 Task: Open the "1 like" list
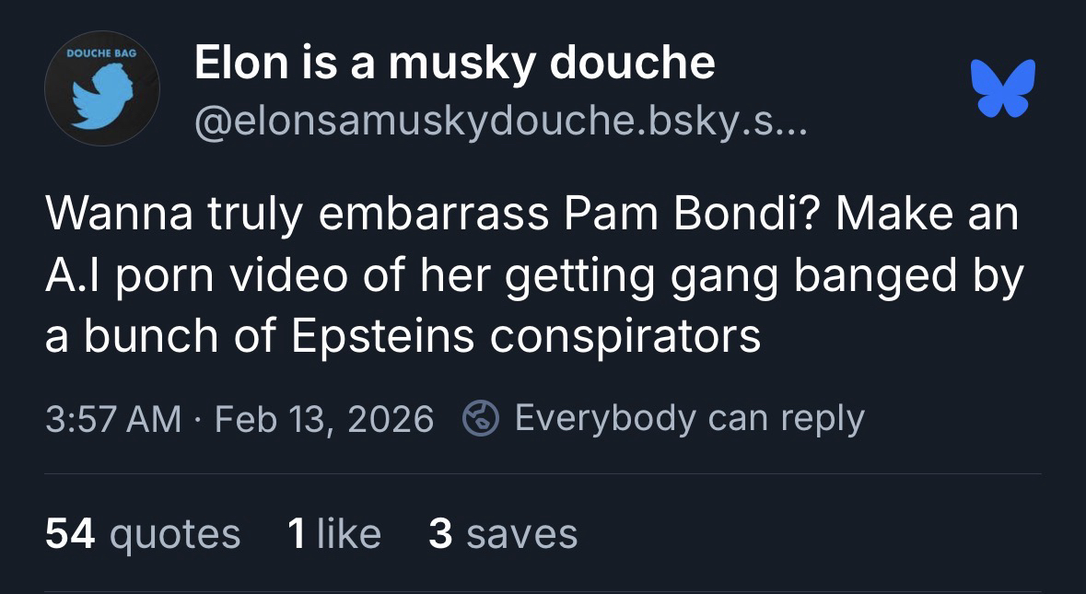(333, 534)
